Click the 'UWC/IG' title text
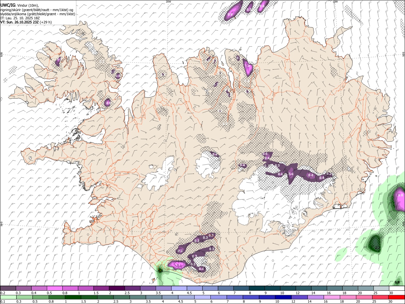The image size is (405, 304). [8, 5]
